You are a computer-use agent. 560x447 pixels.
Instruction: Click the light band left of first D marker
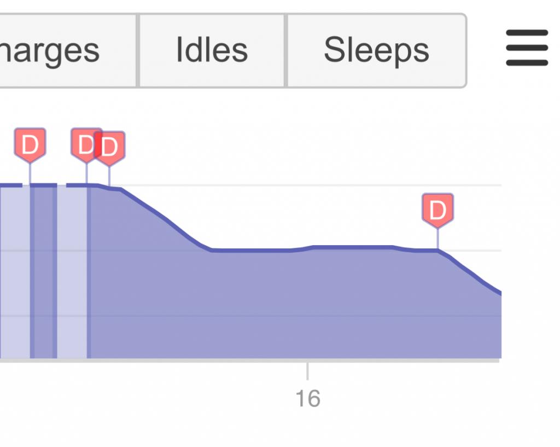click(x=15, y=271)
